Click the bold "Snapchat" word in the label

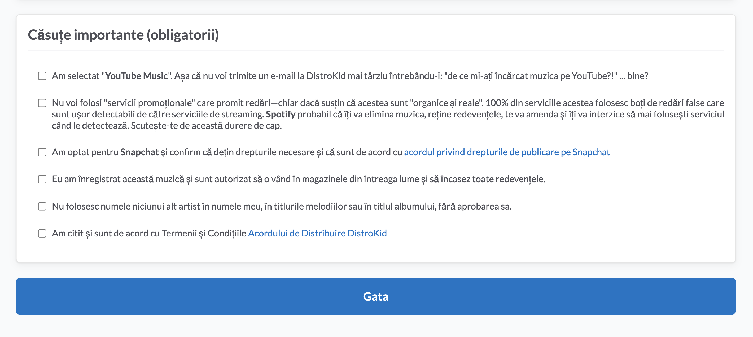pyautogui.click(x=139, y=152)
